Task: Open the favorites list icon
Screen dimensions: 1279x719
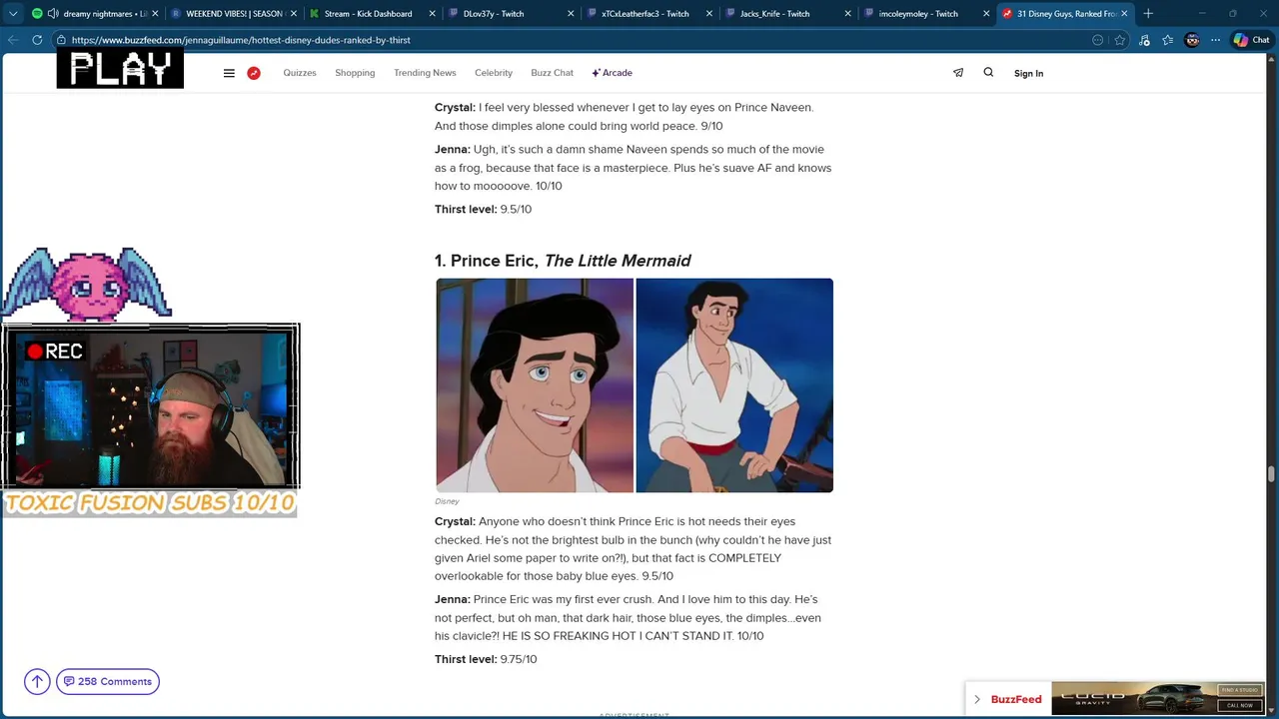Action: [1167, 40]
